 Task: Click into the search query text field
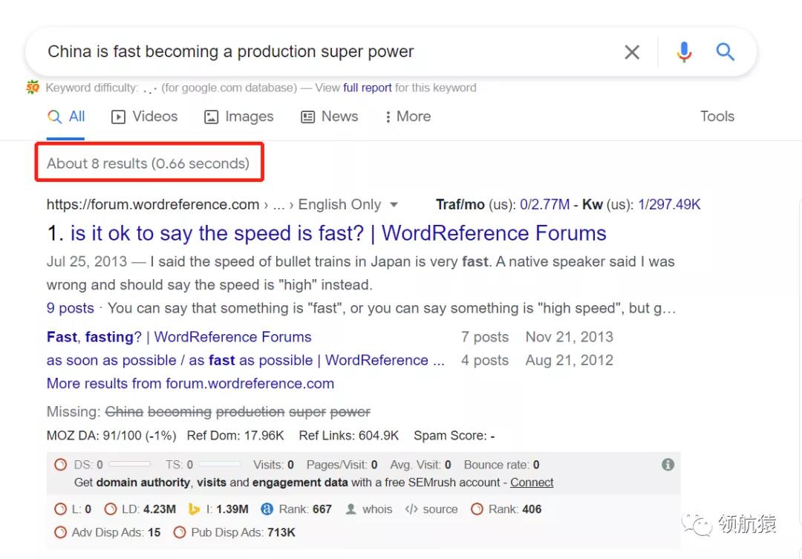coord(297,52)
